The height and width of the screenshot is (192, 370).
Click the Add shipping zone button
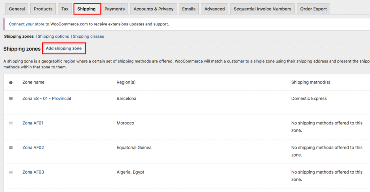tap(64, 48)
